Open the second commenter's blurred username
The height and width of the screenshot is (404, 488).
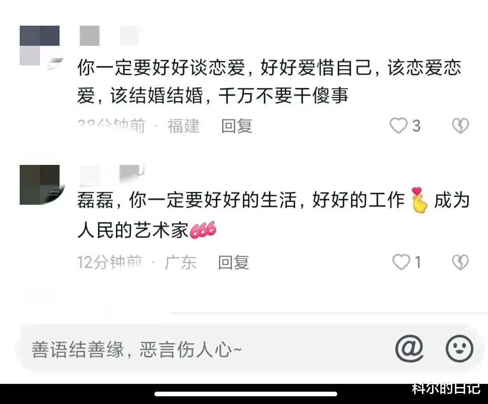(112, 174)
